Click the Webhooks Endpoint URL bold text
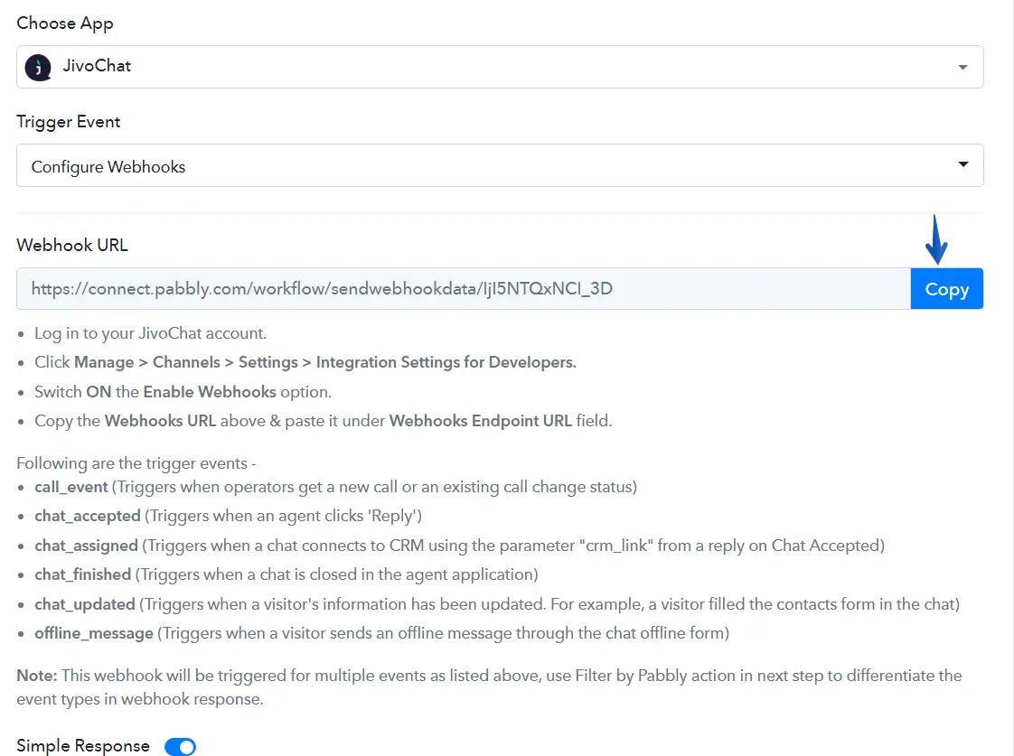The width and height of the screenshot is (1014, 756). [x=480, y=421]
